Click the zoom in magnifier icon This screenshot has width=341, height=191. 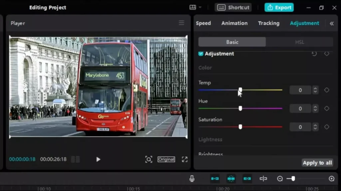click(x=332, y=178)
